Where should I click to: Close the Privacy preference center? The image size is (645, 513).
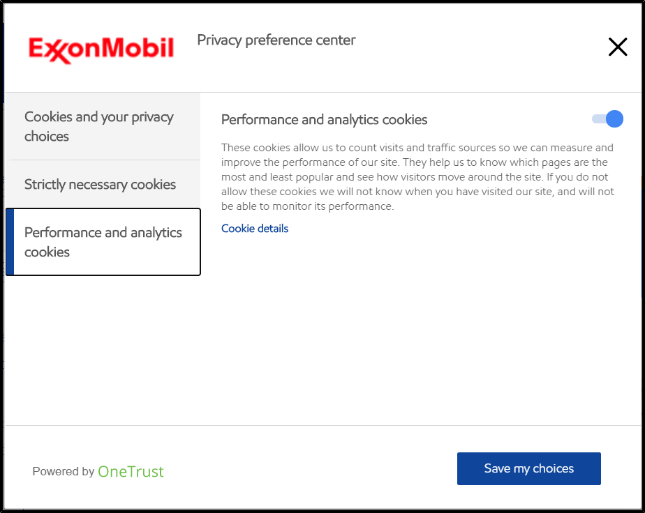[x=617, y=47]
